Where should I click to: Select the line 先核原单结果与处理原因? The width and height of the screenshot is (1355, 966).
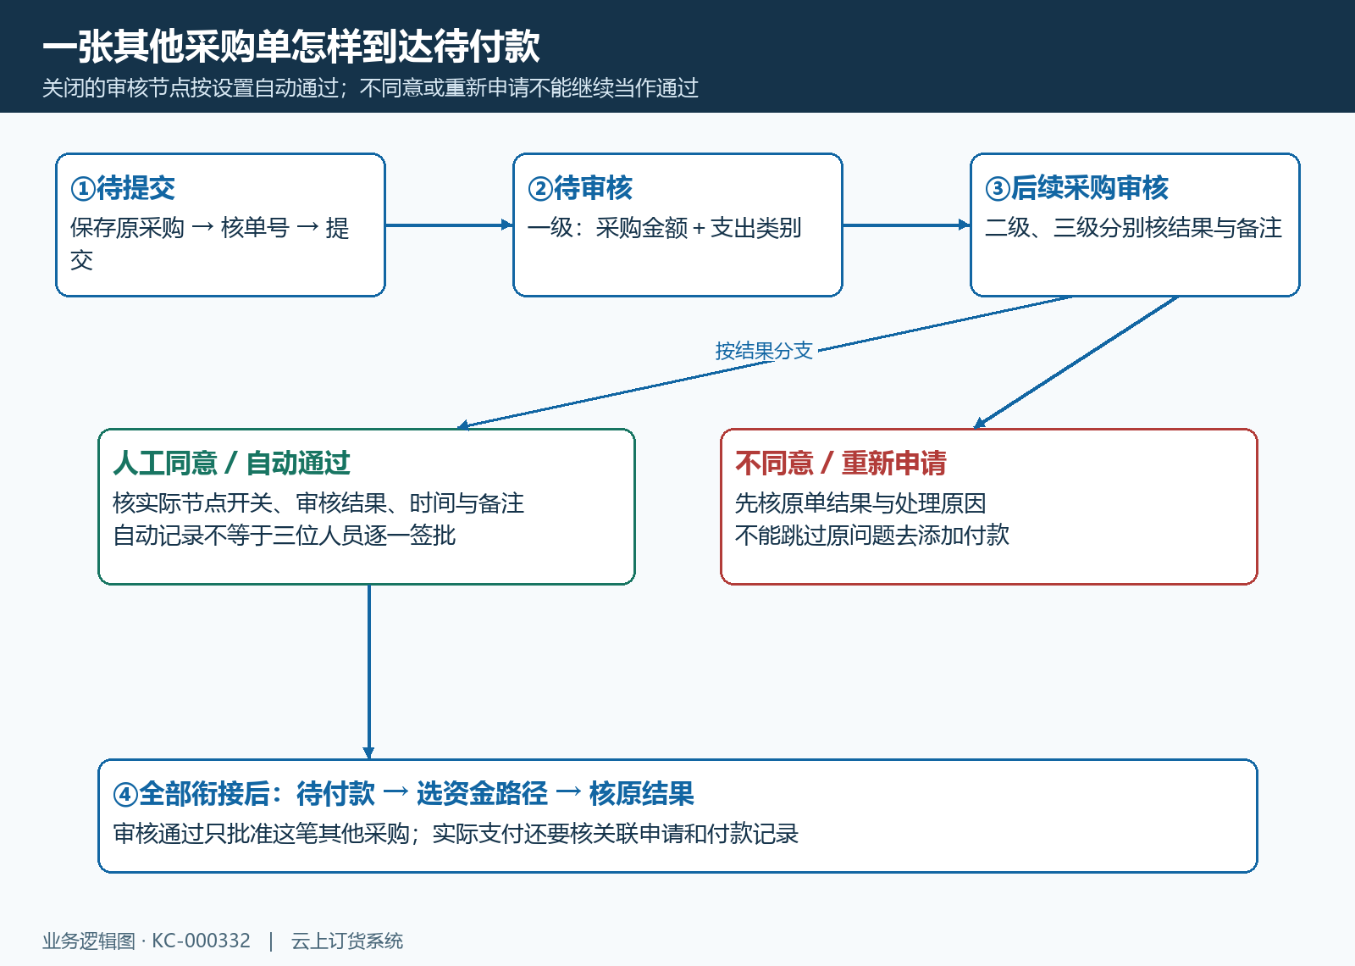coord(860,503)
